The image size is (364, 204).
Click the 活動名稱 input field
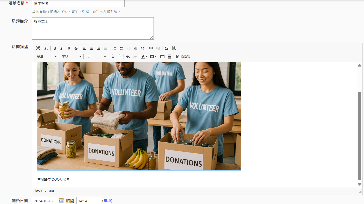(x=78, y=4)
